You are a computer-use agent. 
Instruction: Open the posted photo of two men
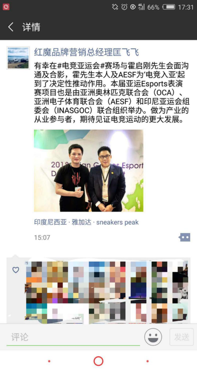point(88,171)
